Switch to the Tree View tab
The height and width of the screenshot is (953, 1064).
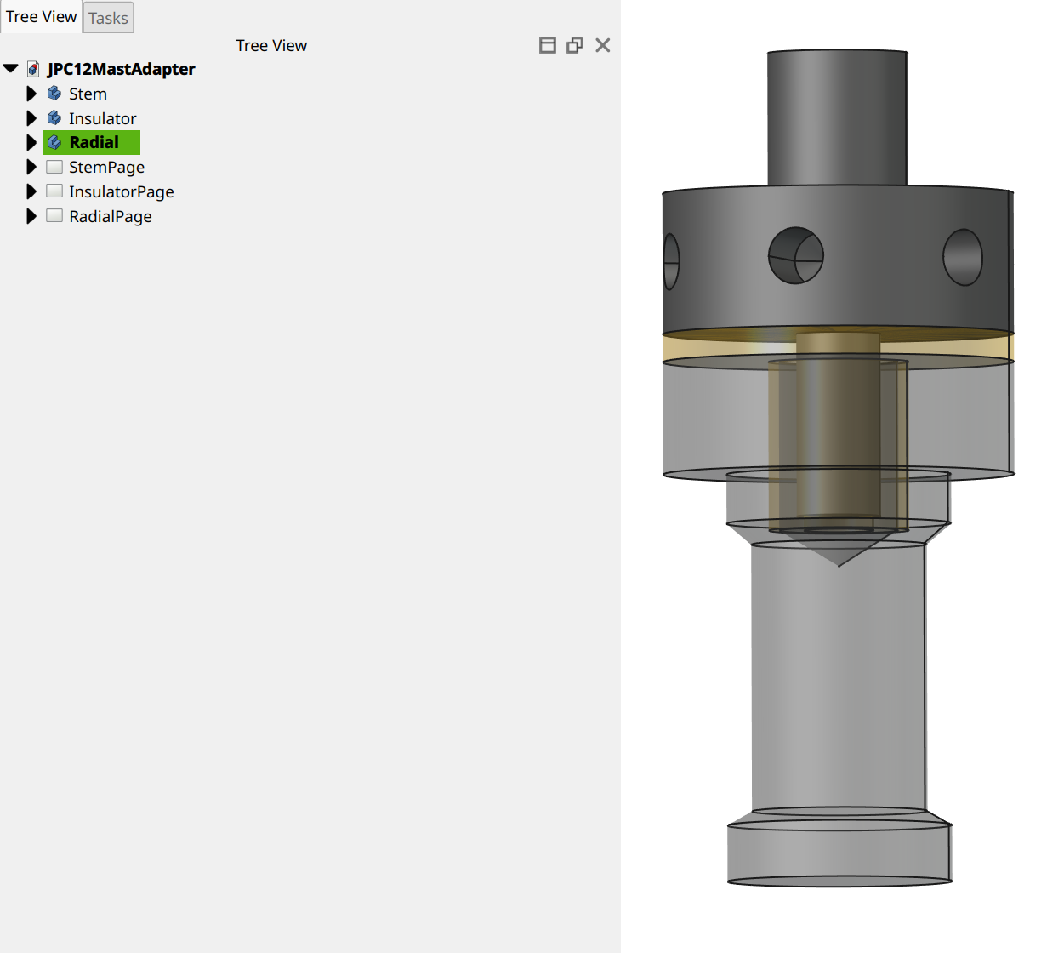[x=41, y=17]
